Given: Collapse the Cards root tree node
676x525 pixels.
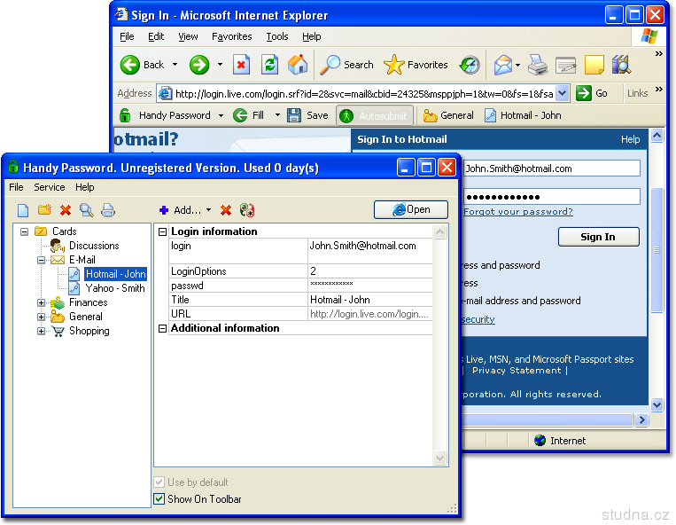Looking at the screenshot, I should (25, 231).
